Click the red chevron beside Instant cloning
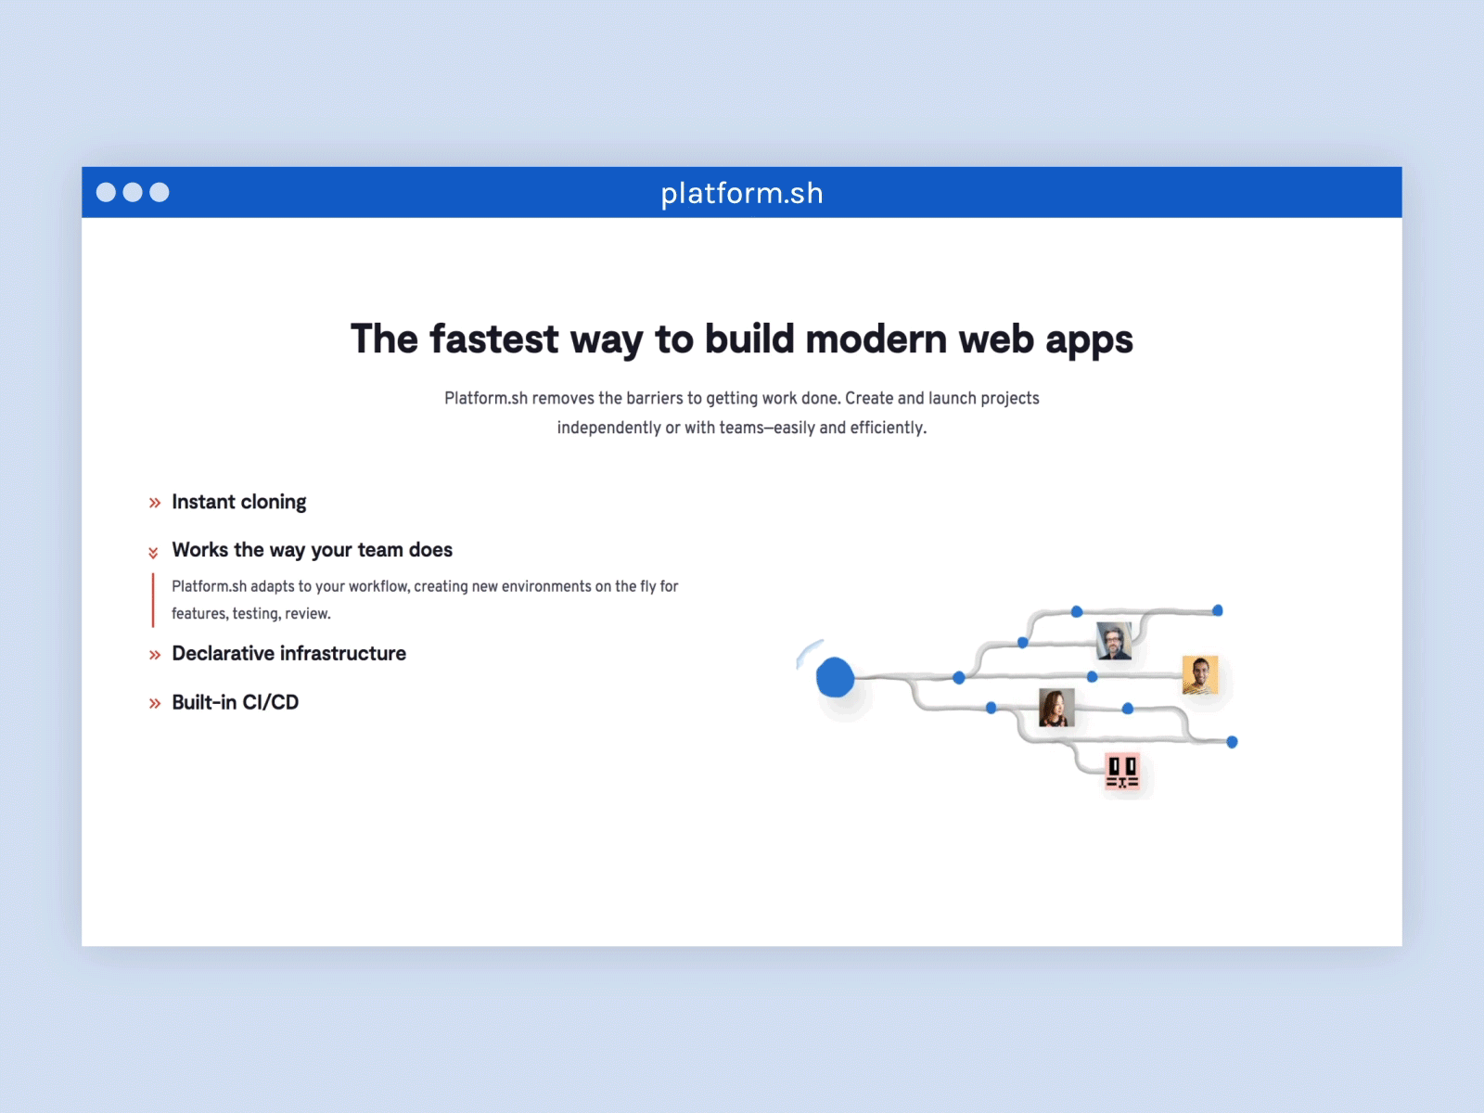The image size is (1484, 1113). 154,502
